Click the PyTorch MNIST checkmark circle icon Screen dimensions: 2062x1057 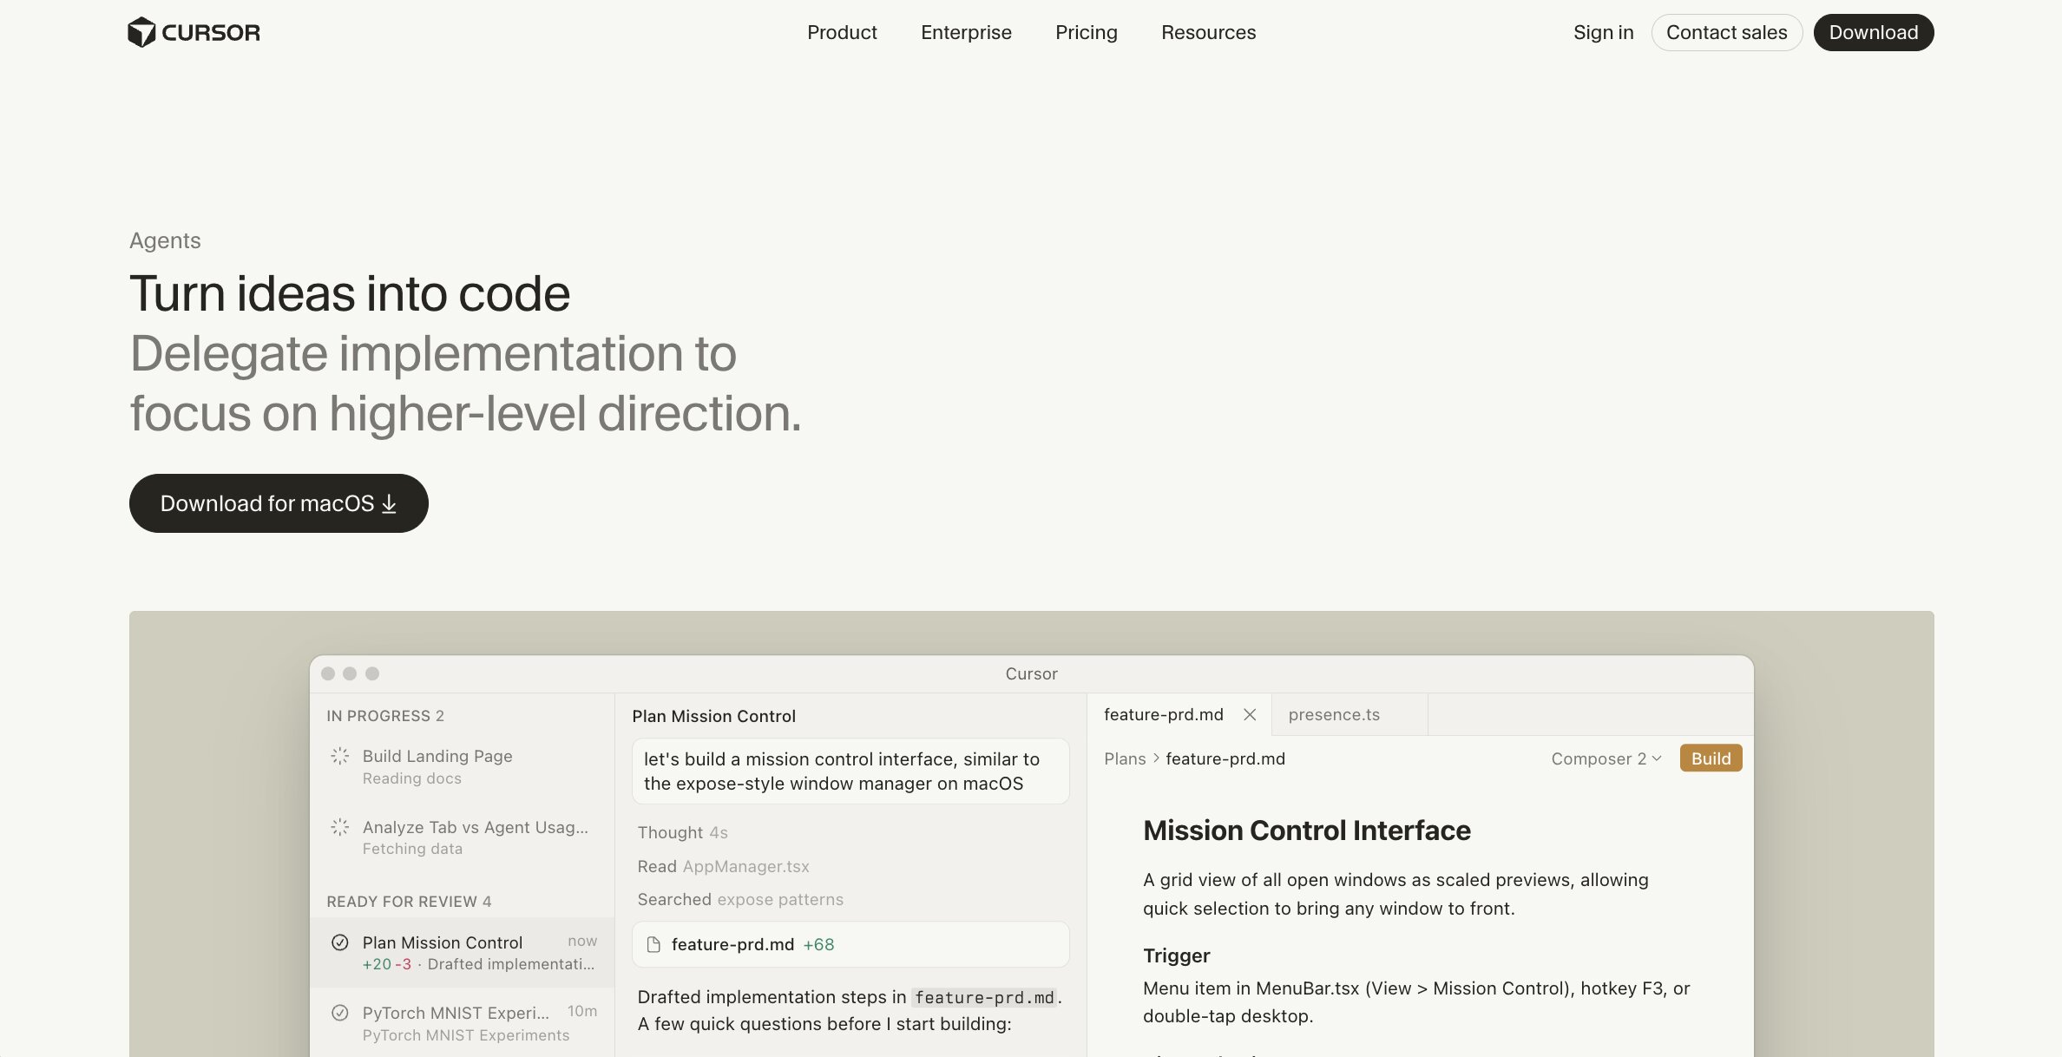(340, 1013)
